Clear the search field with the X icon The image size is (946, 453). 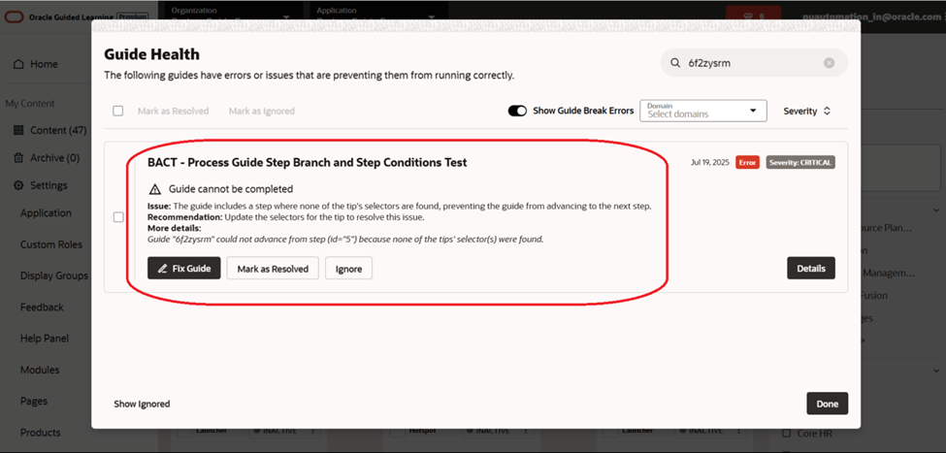[x=829, y=63]
